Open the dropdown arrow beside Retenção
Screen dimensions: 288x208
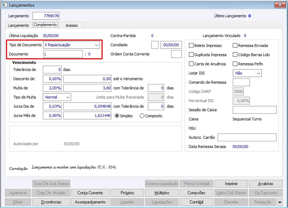[x=280, y=202]
